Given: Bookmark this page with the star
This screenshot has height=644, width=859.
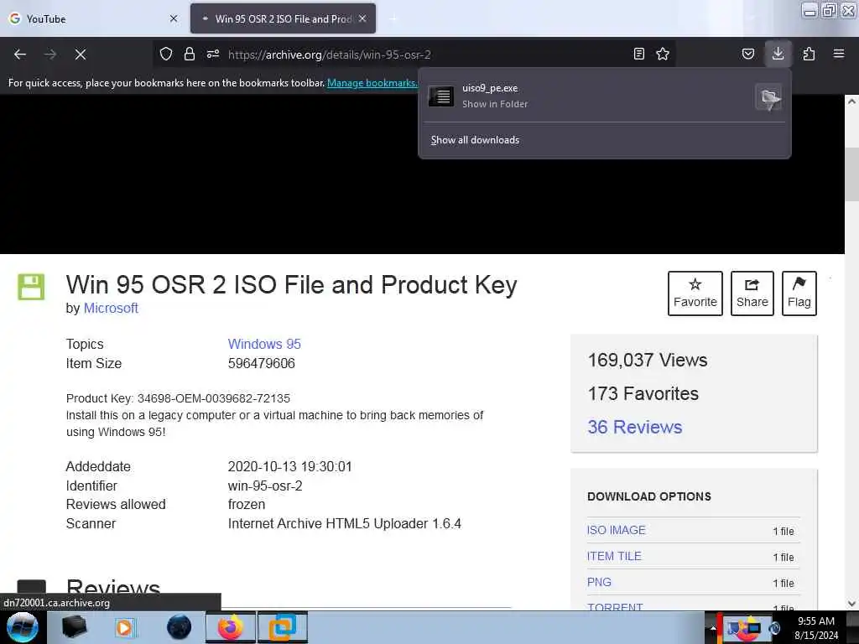Looking at the screenshot, I should 663,54.
